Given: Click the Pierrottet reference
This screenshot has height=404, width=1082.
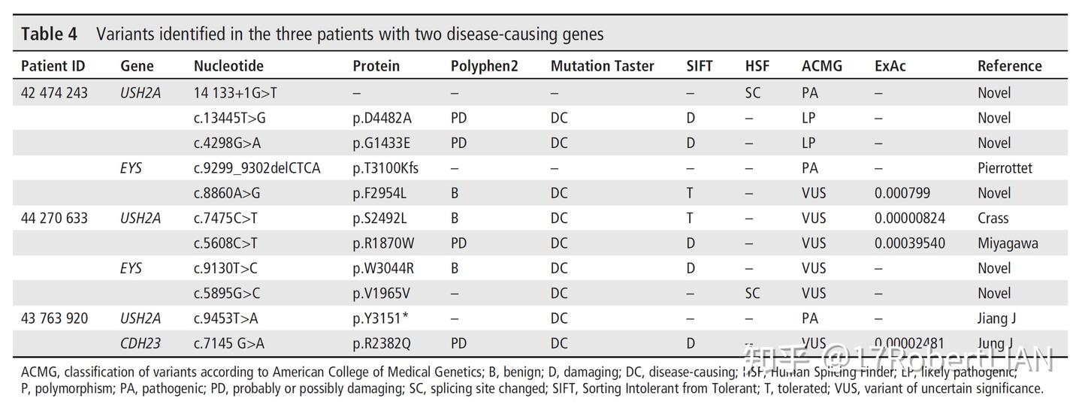Looking at the screenshot, I should tap(1005, 168).
